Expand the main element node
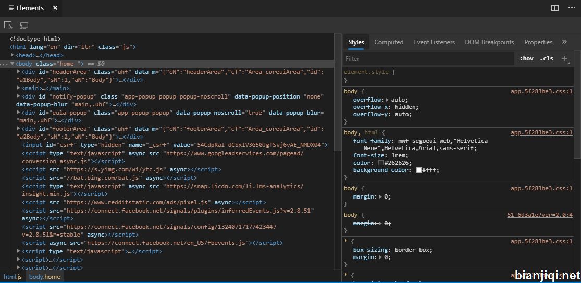 coord(19,88)
